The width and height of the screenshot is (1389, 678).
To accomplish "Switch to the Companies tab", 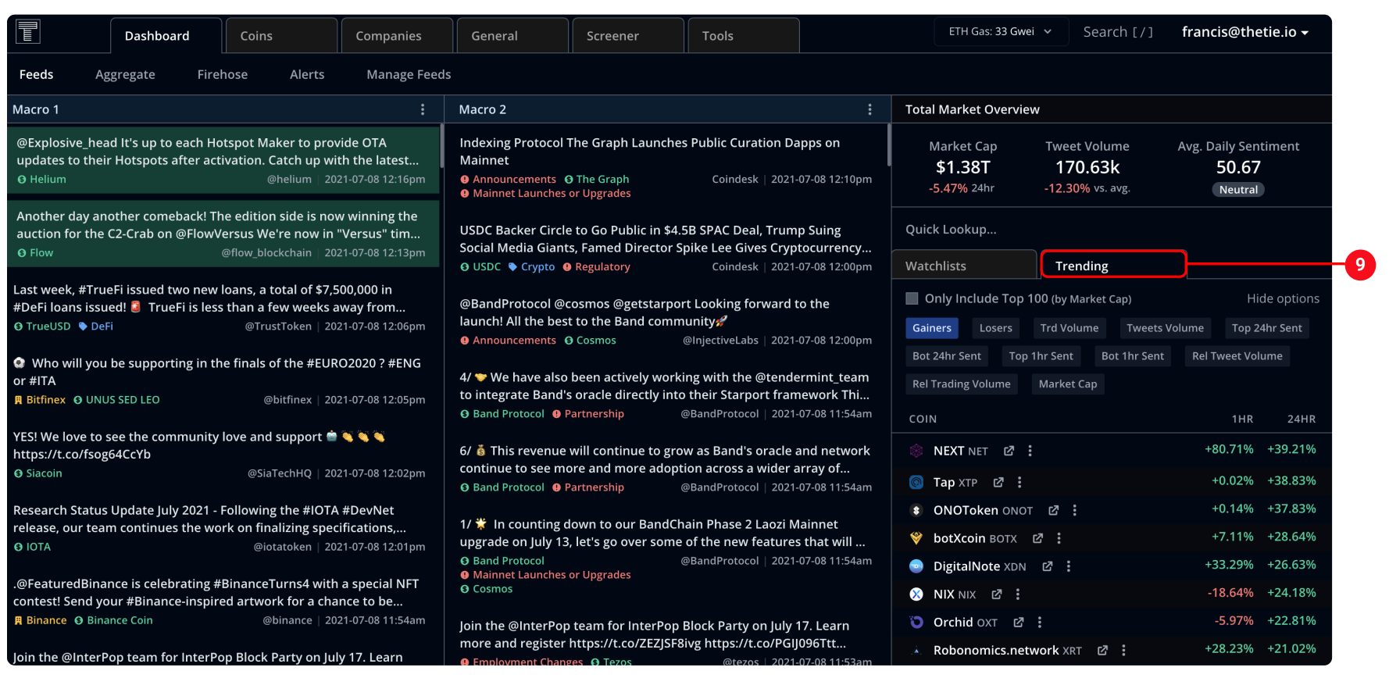I will pos(397,36).
